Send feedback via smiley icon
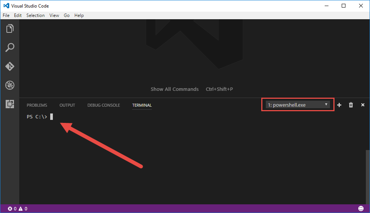This screenshot has width=370, height=213. (x=361, y=208)
